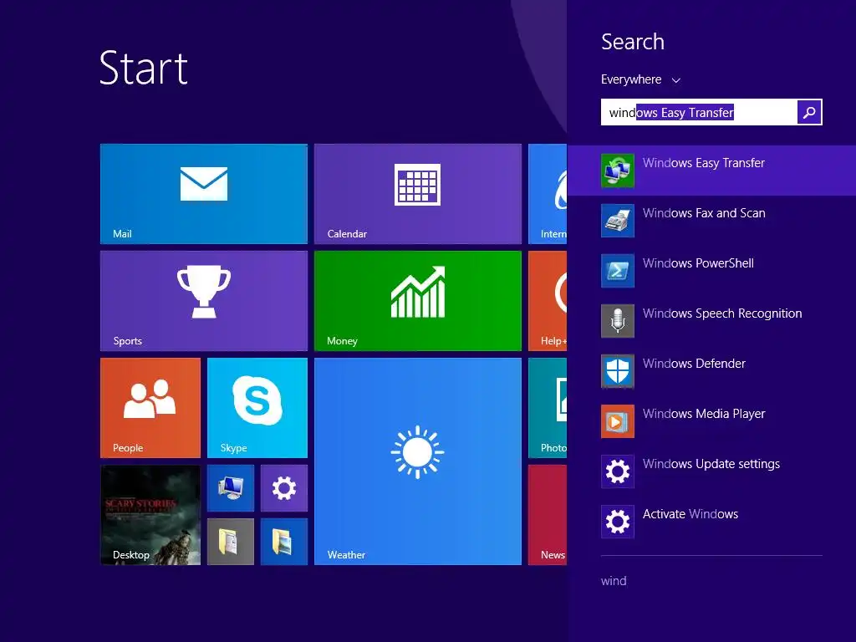The width and height of the screenshot is (856, 642).
Task: Select the Windows Fax and Scan text
Action: [x=704, y=213]
